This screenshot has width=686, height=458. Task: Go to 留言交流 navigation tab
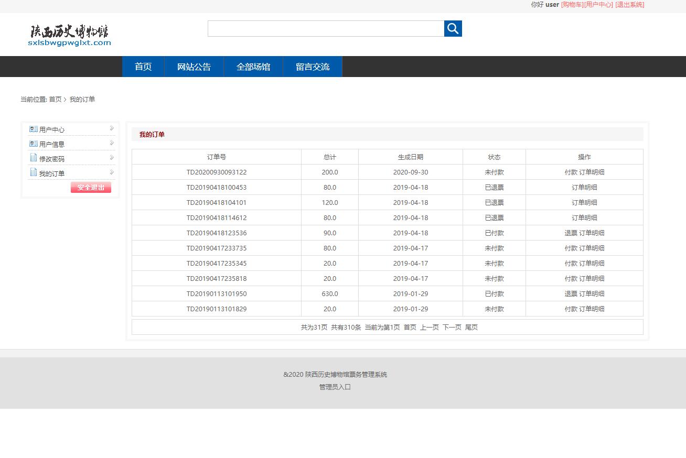(313, 67)
